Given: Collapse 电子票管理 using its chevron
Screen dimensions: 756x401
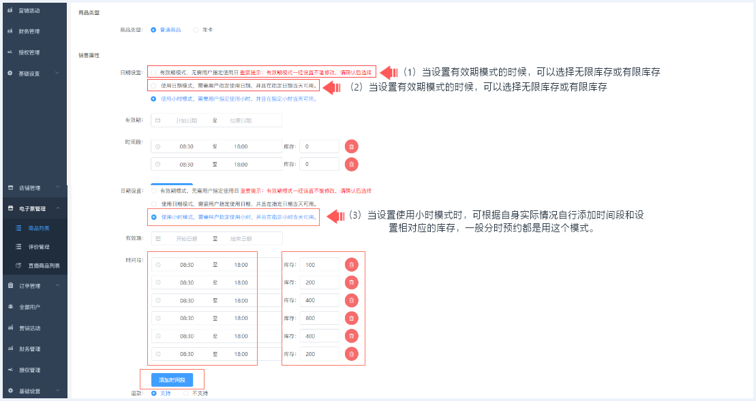Looking at the screenshot, I should click(x=58, y=208).
